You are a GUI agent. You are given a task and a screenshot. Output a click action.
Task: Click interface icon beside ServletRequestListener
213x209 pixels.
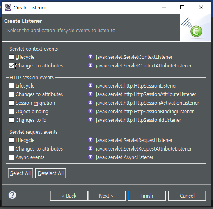tap(90, 140)
